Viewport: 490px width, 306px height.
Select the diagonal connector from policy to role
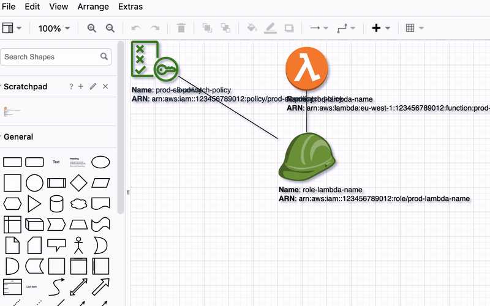[228, 107]
